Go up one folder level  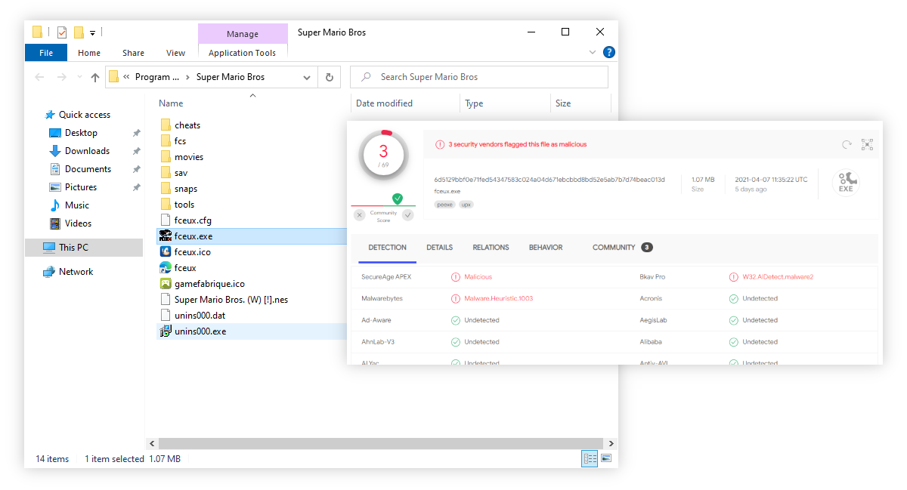94,77
